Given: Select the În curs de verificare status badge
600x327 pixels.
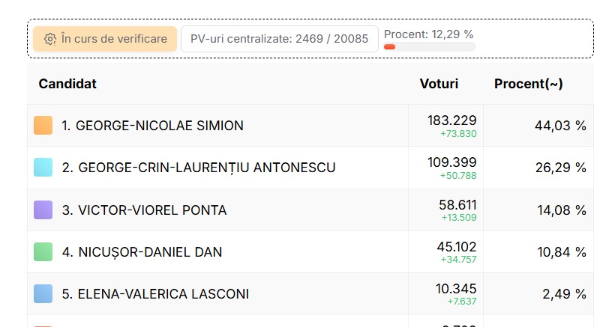Looking at the screenshot, I should tap(105, 39).
